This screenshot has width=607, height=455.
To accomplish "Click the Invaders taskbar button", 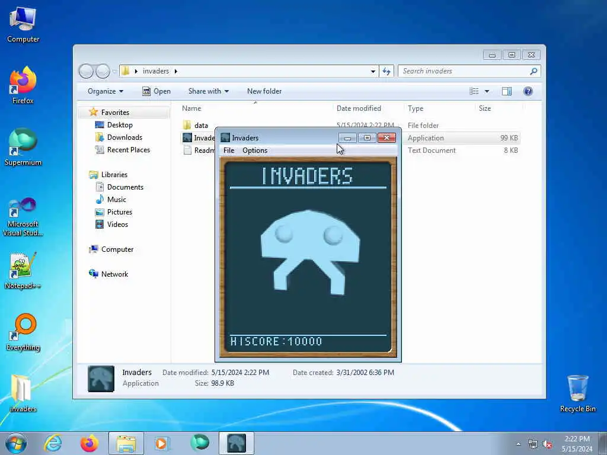I will point(237,443).
